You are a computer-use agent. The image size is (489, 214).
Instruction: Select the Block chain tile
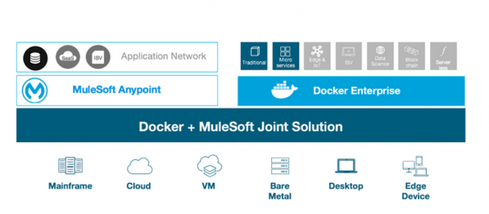tap(412, 56)
